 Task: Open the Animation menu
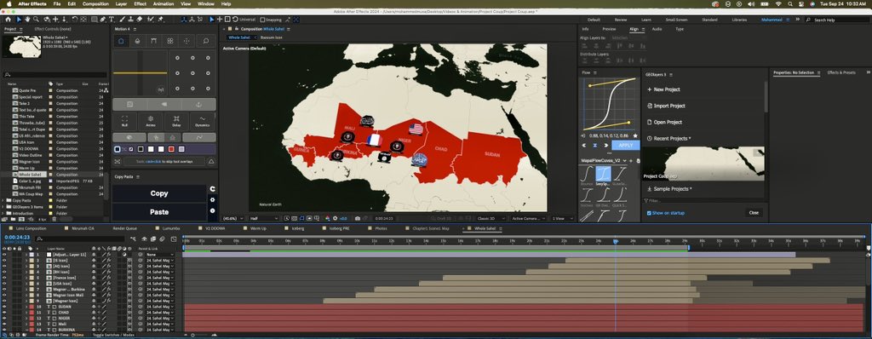point(163,3)
